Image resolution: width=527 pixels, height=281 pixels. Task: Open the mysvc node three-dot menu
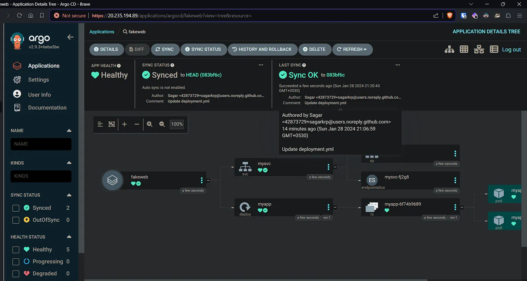329,167
